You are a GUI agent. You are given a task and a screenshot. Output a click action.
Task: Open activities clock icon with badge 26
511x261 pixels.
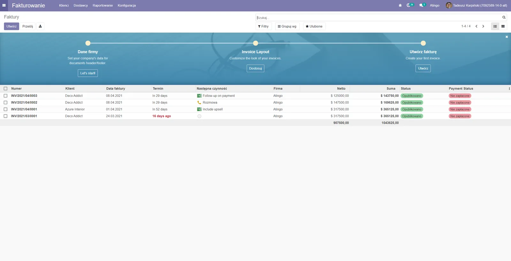click(x=410, y=5)
